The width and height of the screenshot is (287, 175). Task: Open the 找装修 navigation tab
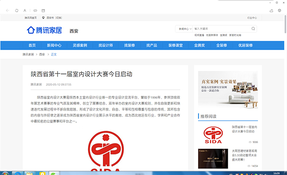pos(130,45)
